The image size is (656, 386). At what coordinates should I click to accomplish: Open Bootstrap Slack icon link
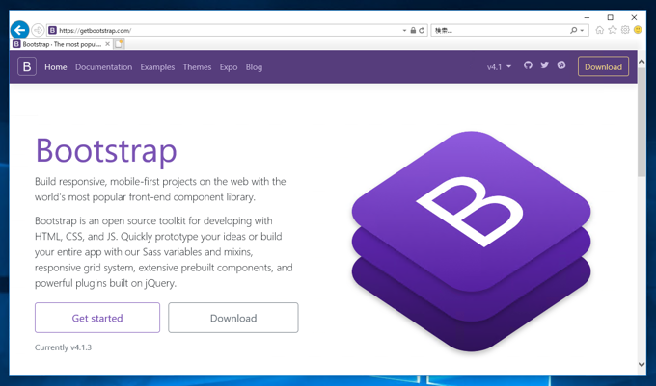561,65
